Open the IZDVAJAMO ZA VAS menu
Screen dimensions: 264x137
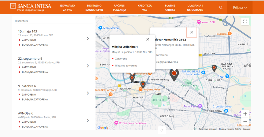coord(67,8)
